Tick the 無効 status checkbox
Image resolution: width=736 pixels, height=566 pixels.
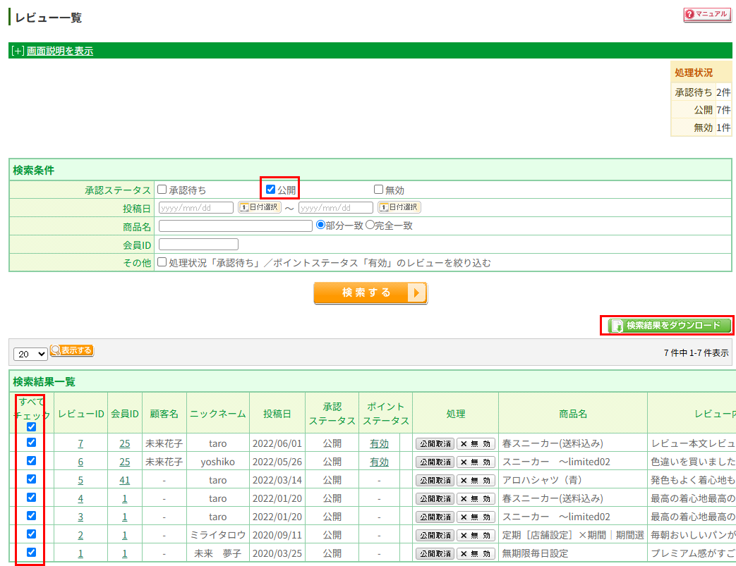(378, 190)
